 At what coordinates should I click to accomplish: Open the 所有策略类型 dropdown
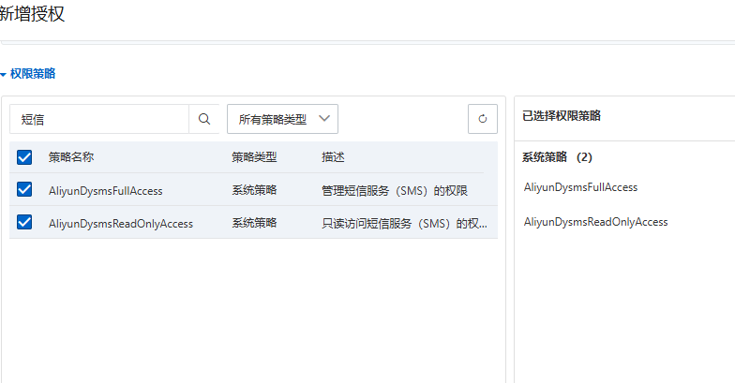[x=282, y=119]
